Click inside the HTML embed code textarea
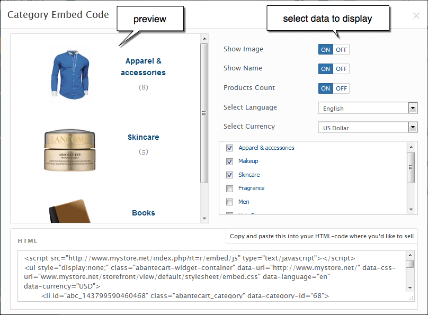The image size is (428, 315). tap(212, 276)
